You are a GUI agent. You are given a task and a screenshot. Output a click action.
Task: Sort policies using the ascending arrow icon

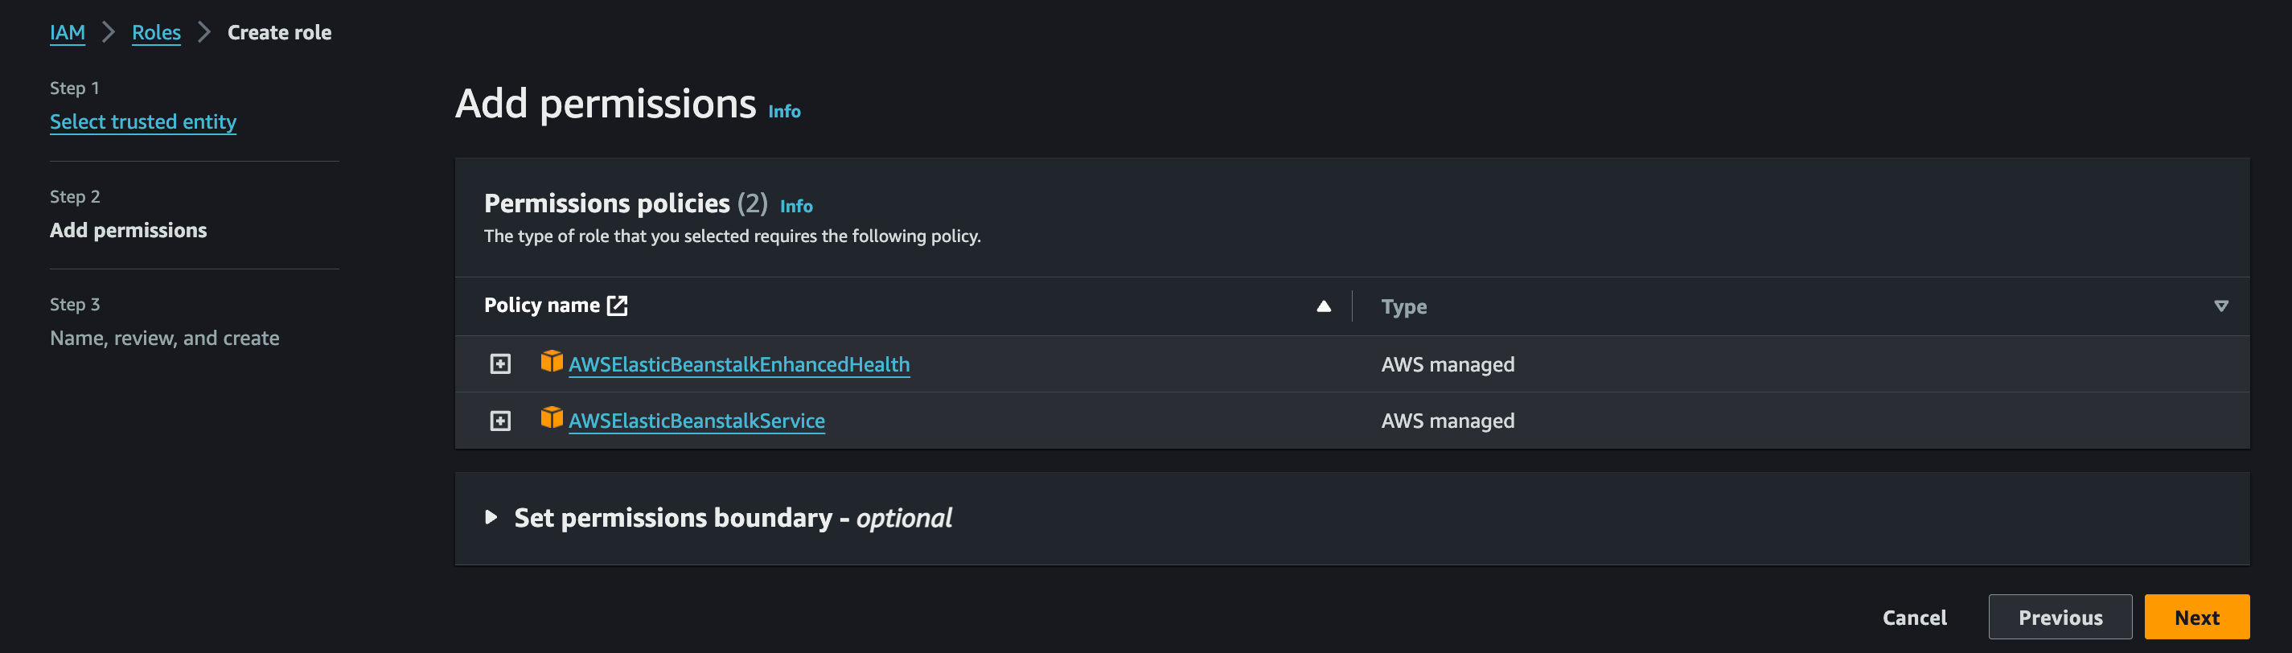point(1323,306)
